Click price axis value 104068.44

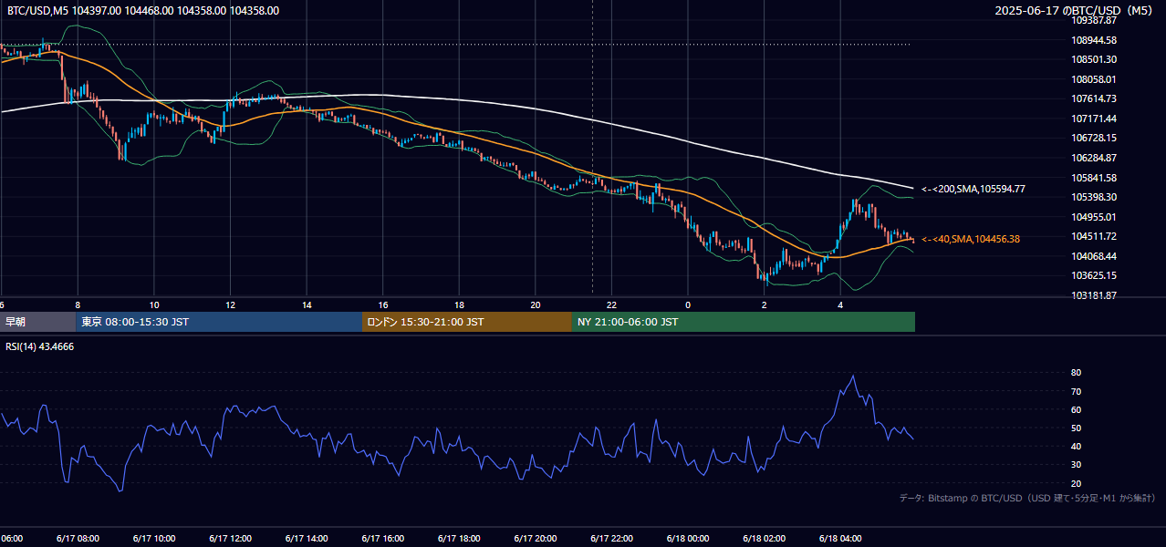click(1095, 256)
